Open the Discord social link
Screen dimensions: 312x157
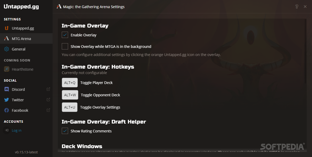pyautogui.click(x=26, y=89)
